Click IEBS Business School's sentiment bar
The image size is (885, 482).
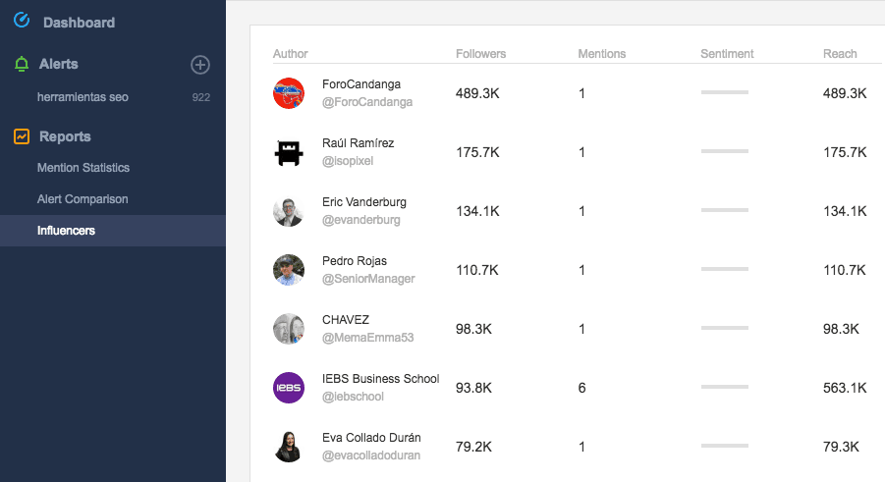click(725, 387)
